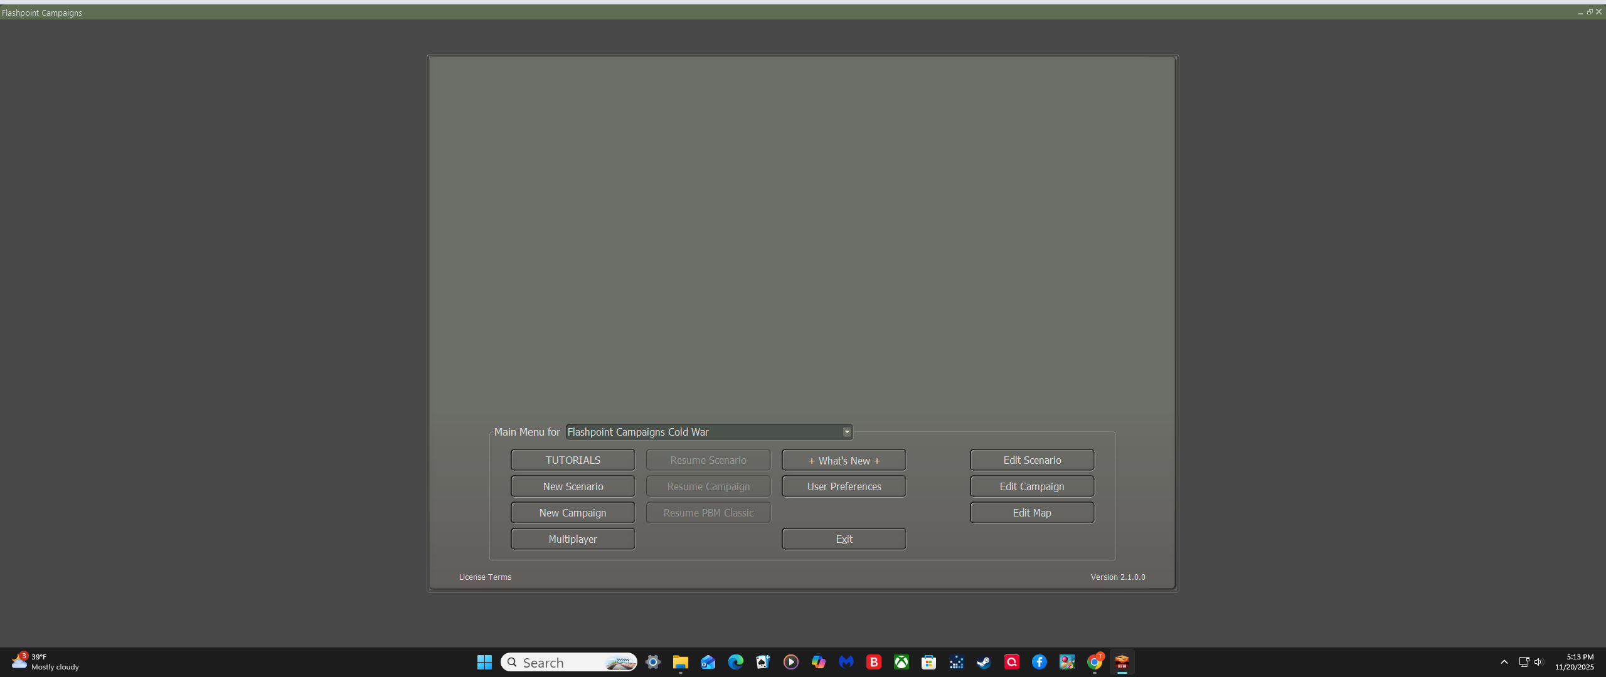This screenshot has height=677, width=1606.
Task: Open Facebook from the taskbar
Action: [x=1039, y=662]
